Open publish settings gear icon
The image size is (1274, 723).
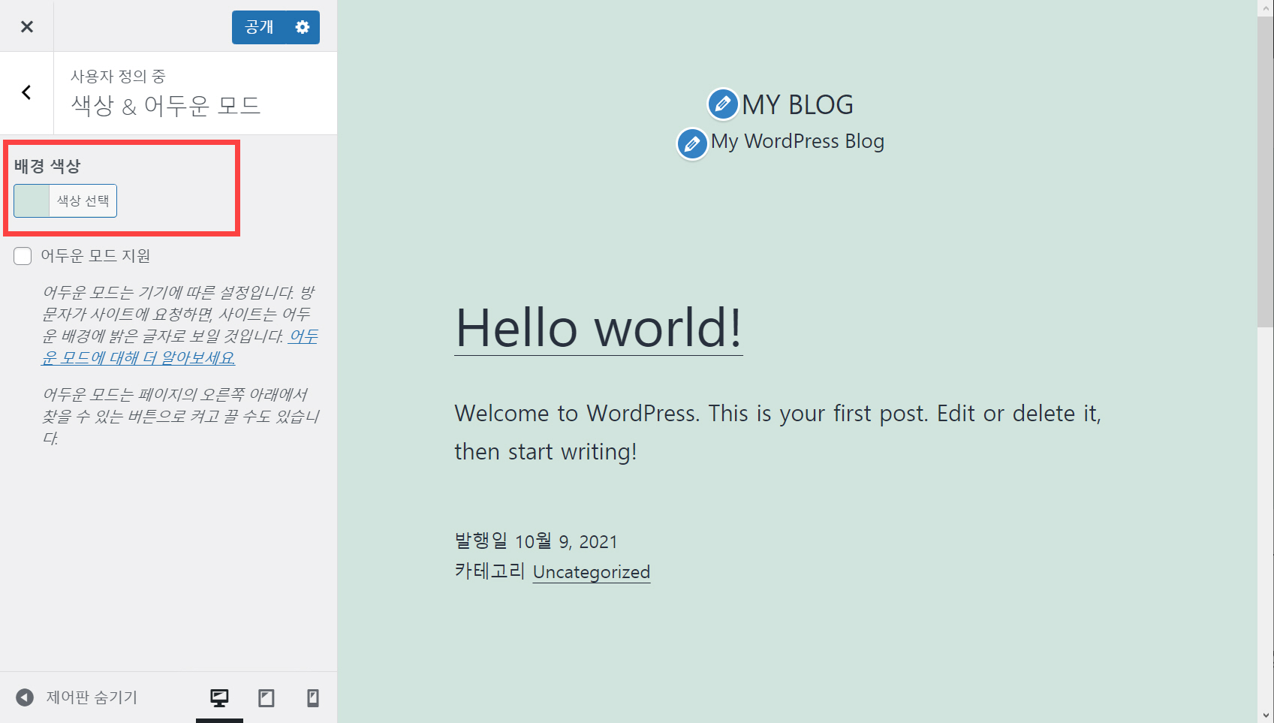pos(303,27)
